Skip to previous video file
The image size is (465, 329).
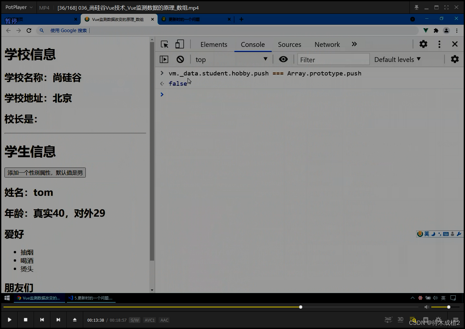point(42,320)
